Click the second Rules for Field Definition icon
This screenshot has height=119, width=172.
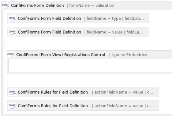(12, 106)
